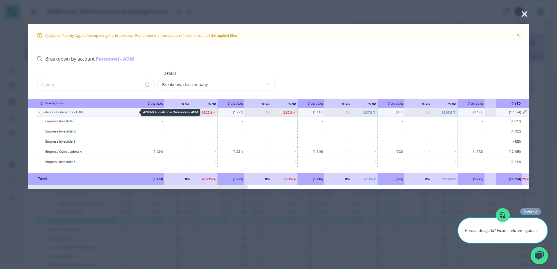Click the Total row label
The height and width of the screenshot is (269, 557).
42,179
